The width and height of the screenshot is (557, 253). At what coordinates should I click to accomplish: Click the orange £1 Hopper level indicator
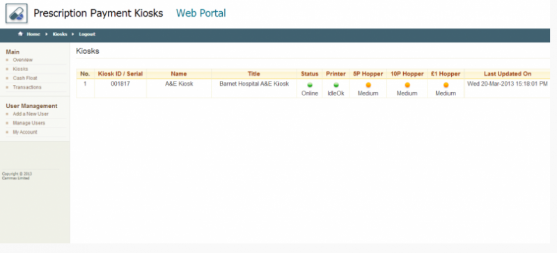(446, 85)
